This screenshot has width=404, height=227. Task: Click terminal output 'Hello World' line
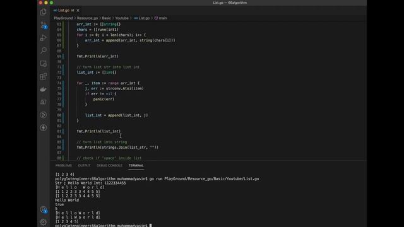tap(67, 200)
